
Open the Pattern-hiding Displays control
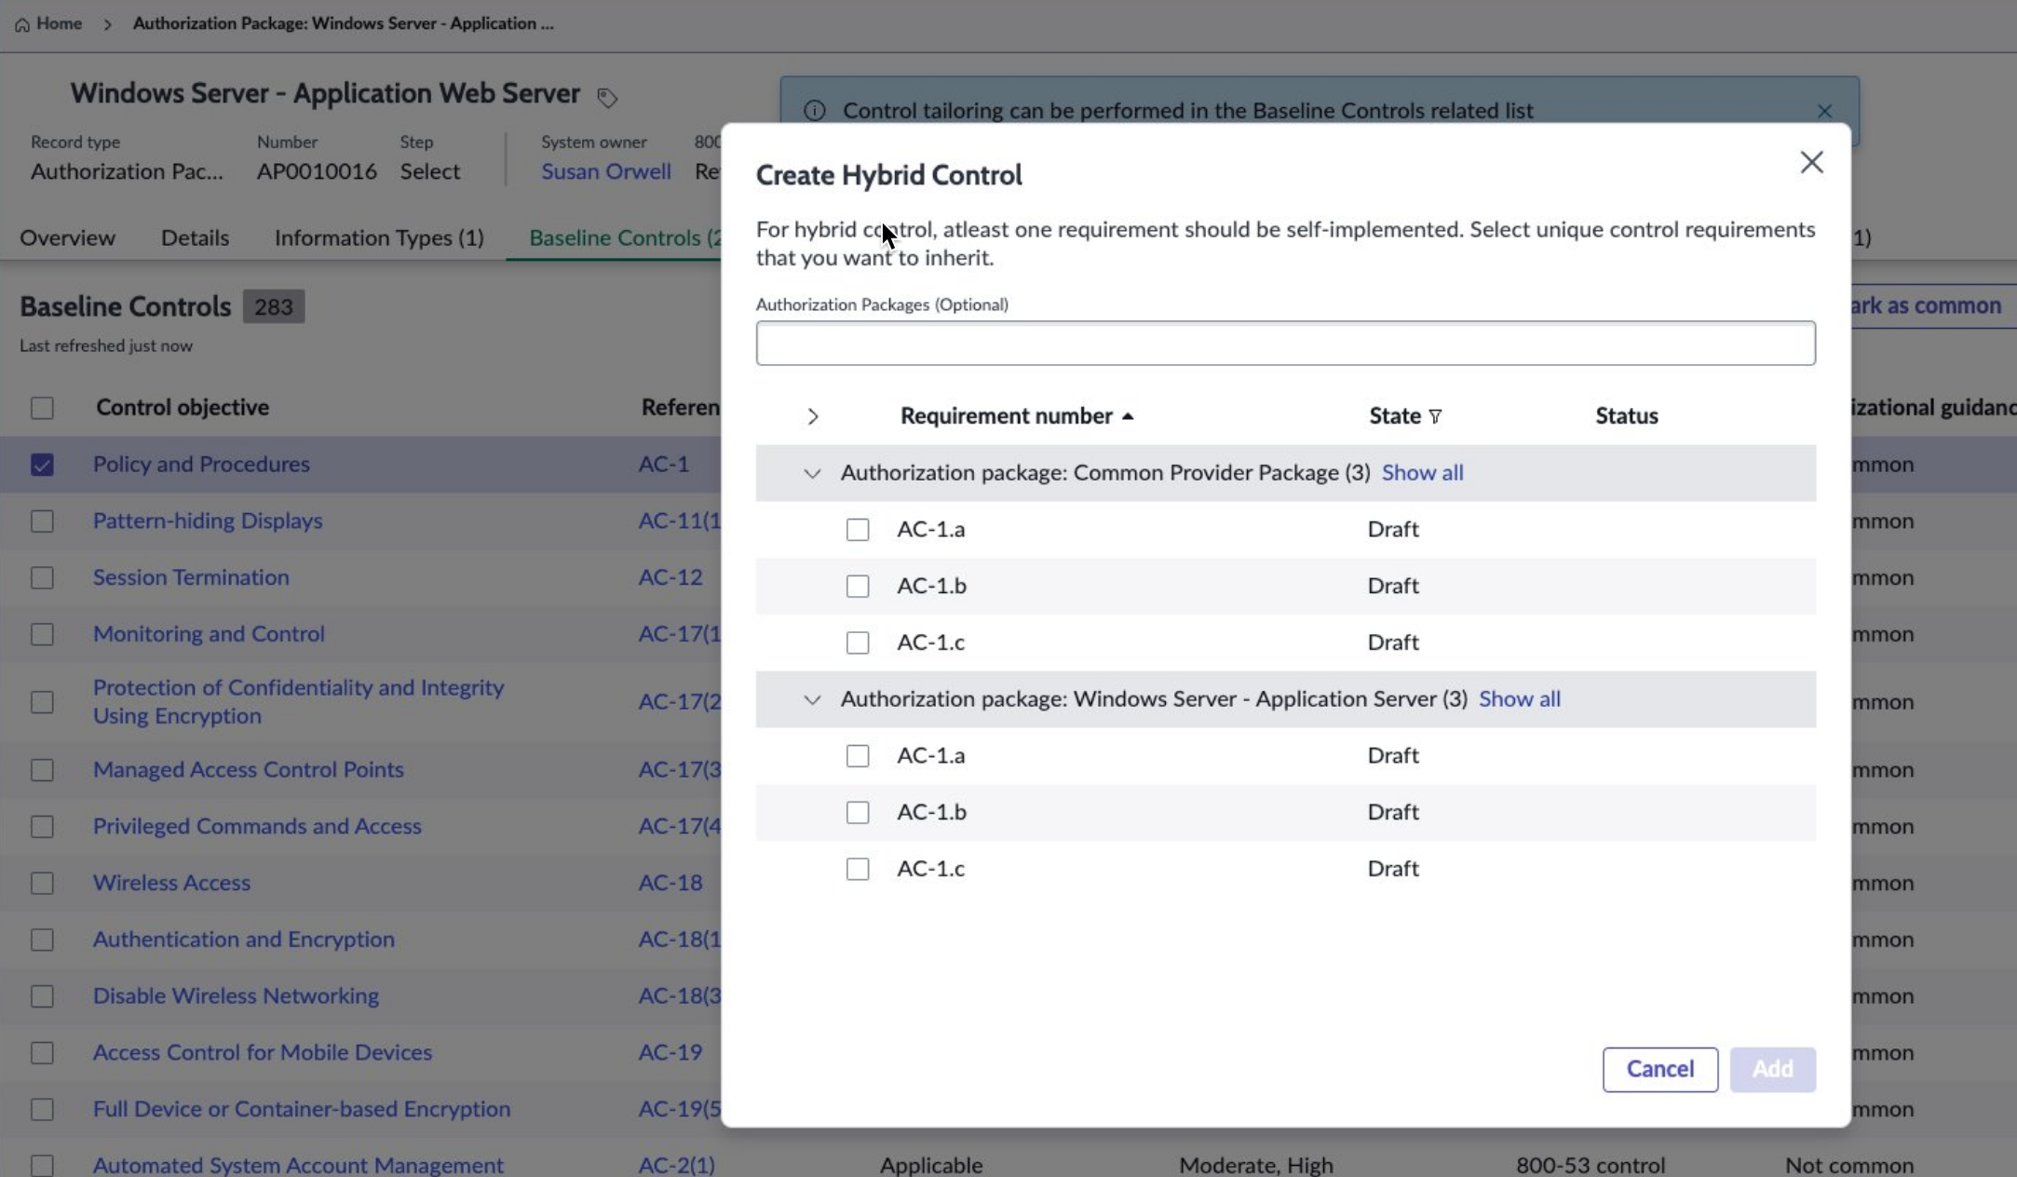(x=208, y=521)
